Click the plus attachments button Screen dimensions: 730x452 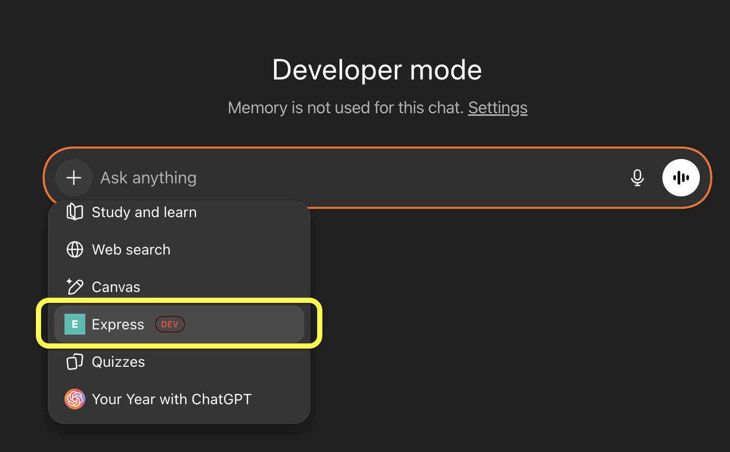click(x=74, y=178)
